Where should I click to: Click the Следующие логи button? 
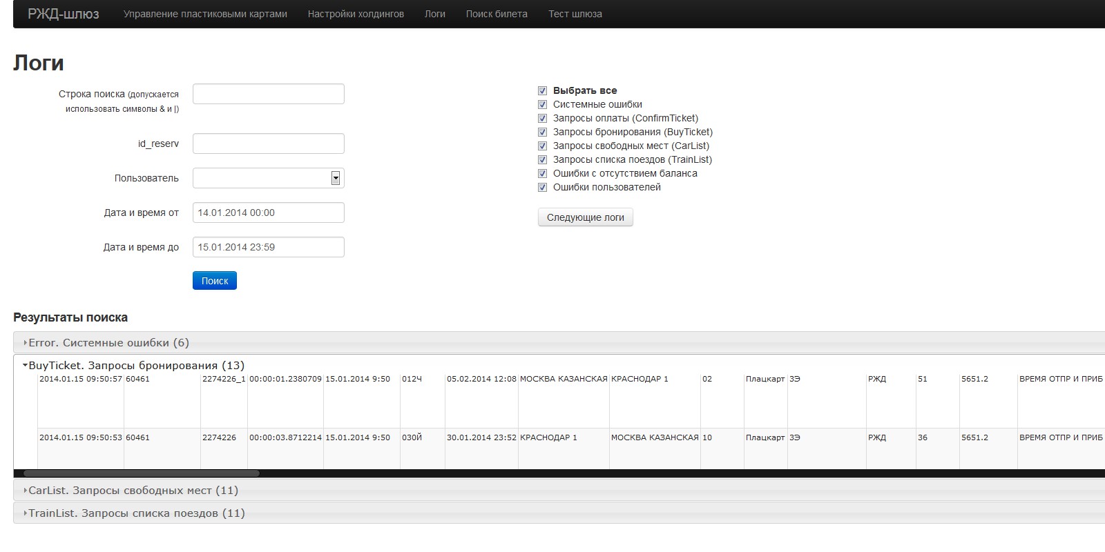tap(586, 217)
